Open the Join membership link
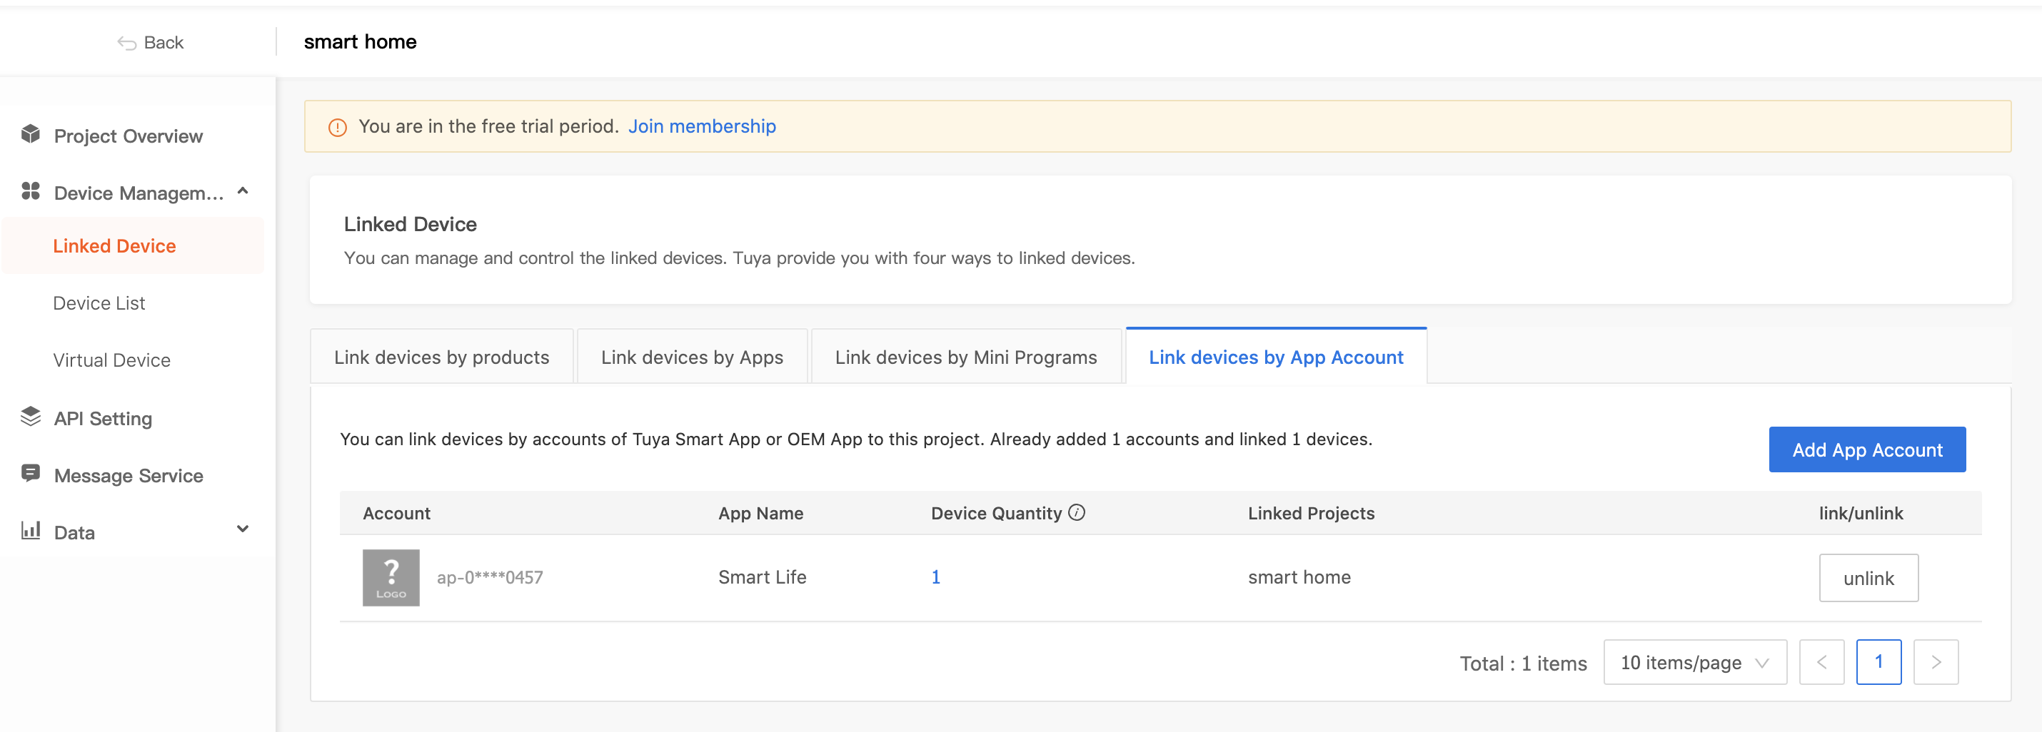The height and width of the screenshot is (732, 2042). (x=702, y=127)
